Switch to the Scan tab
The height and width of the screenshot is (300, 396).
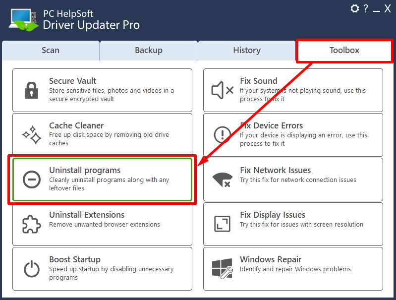pyautogui.click(x=51, y=51)
